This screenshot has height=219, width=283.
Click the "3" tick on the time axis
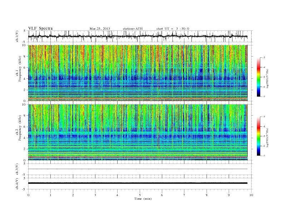(95, 195)
